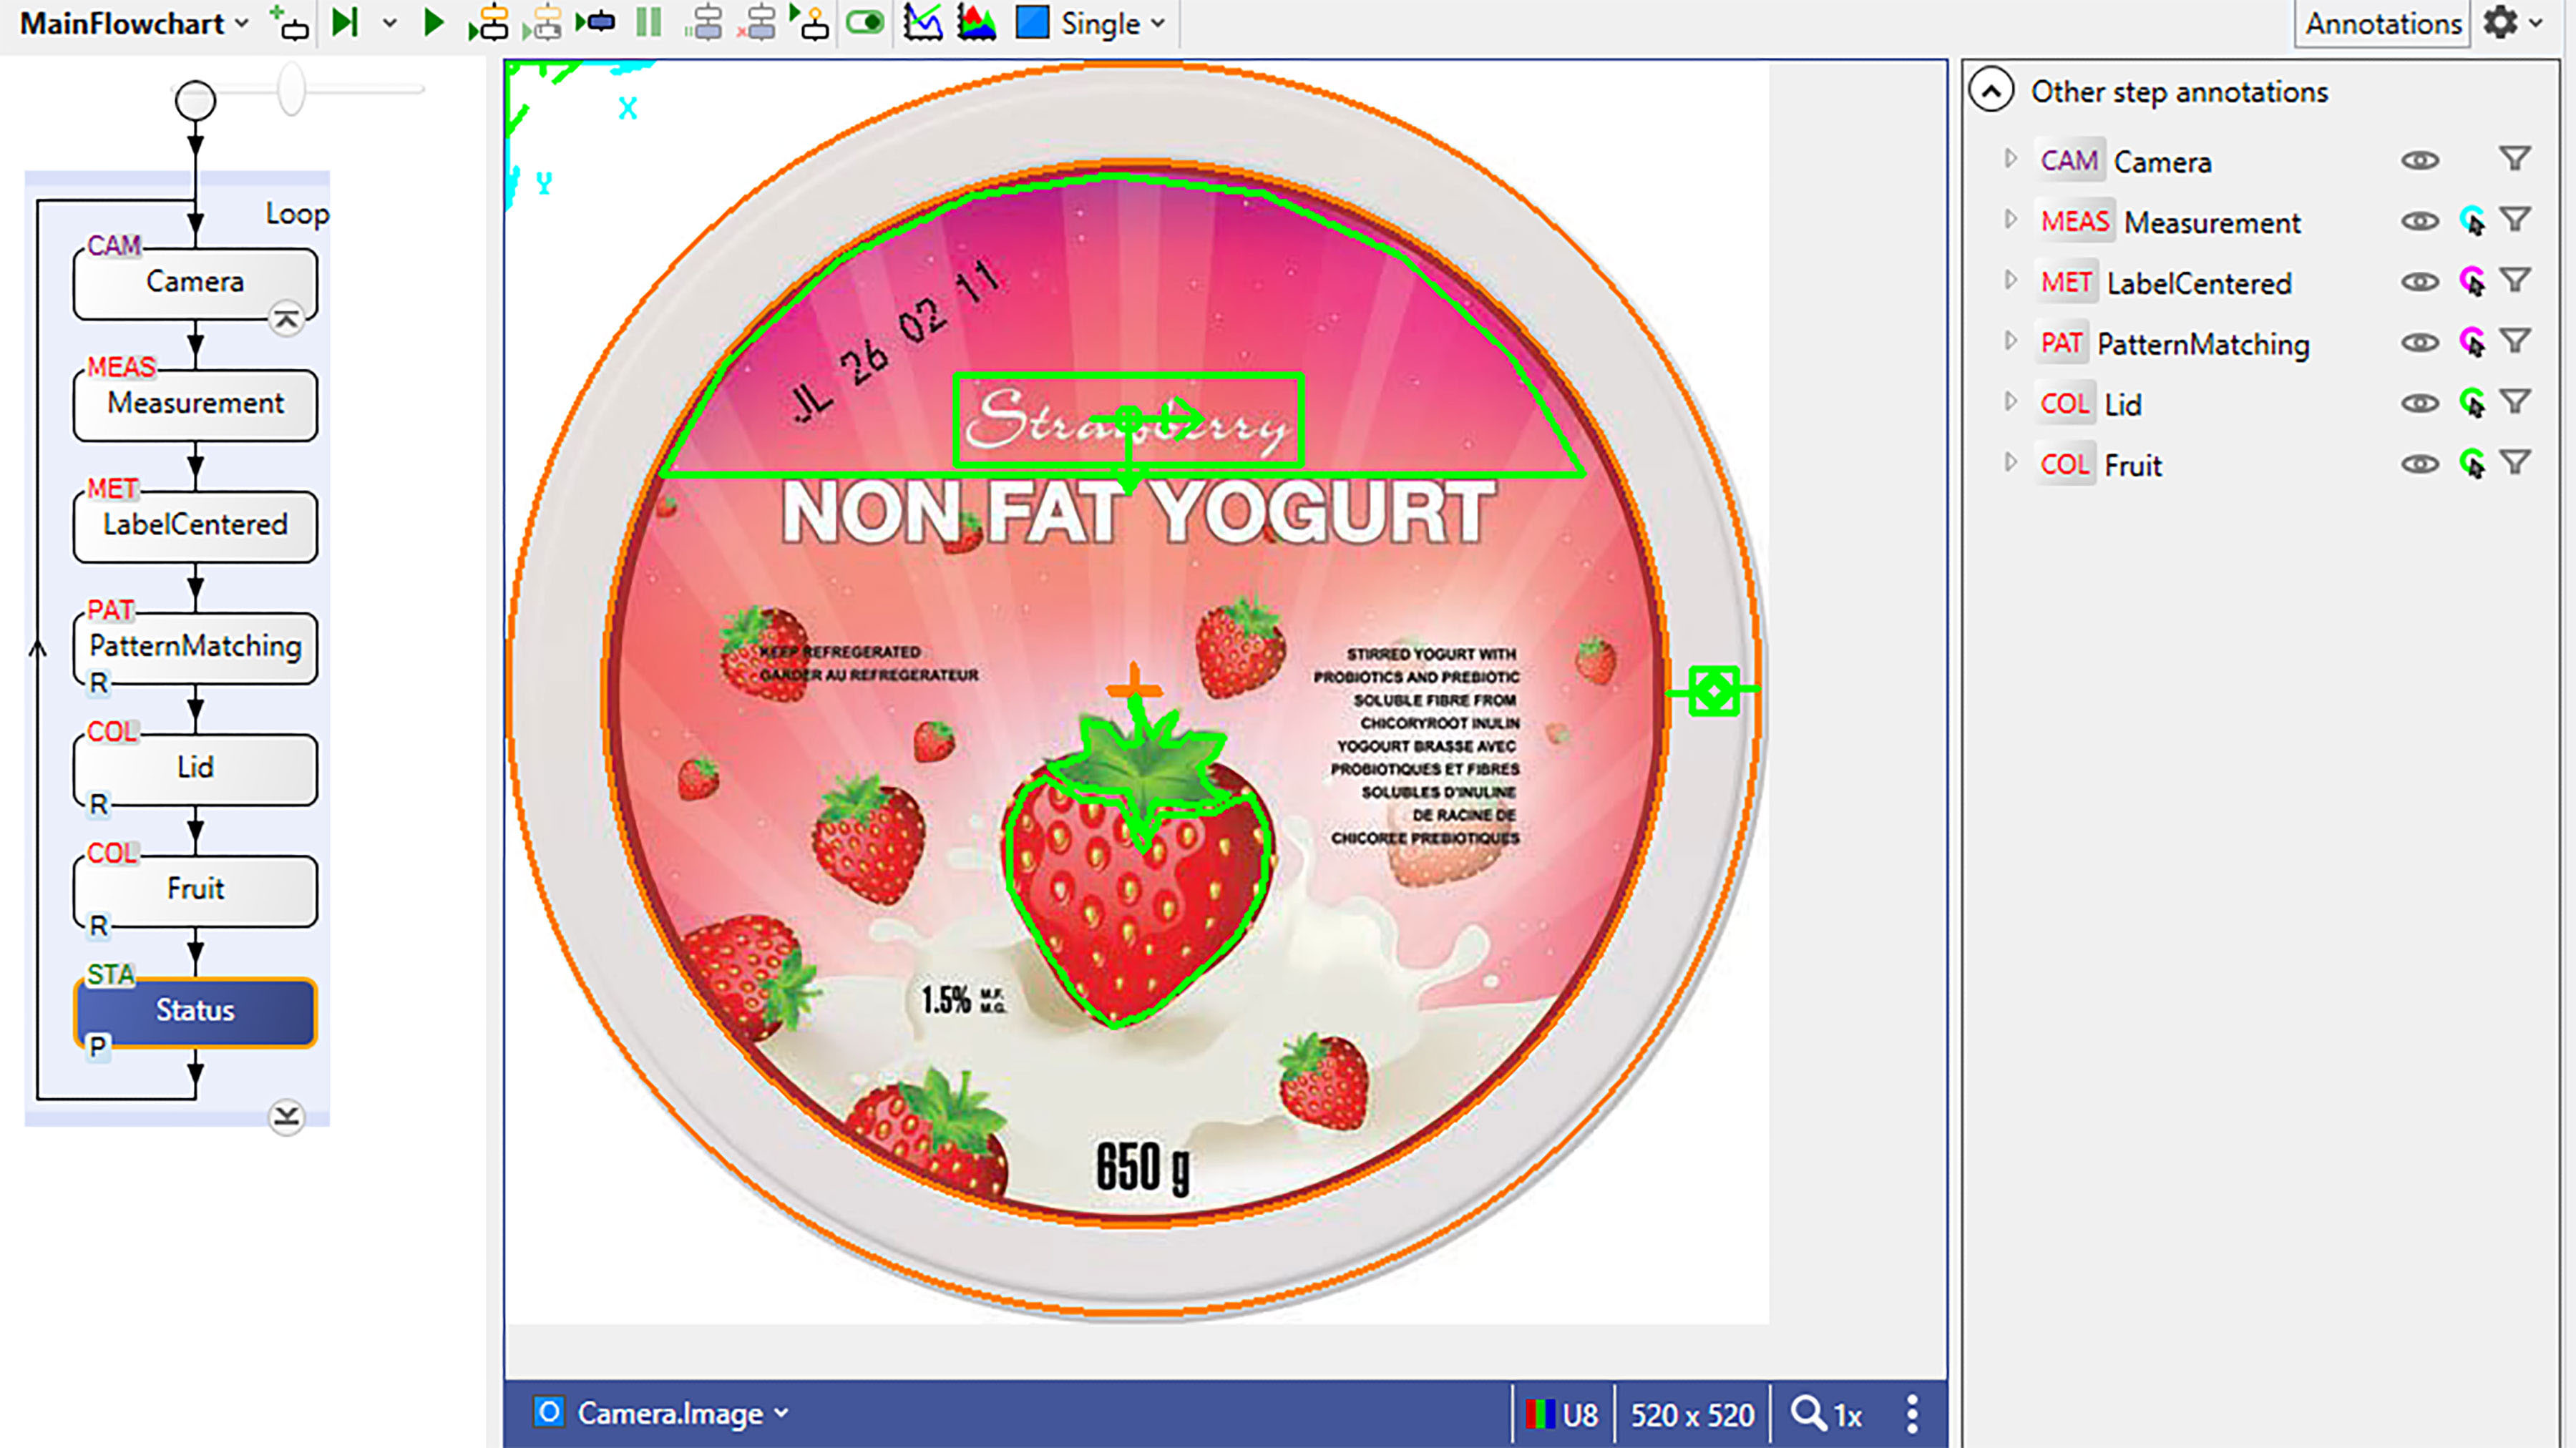Screen dimensions: 2576x1448
Task: Add a new step to the flowchart
Action: click(x=288, y=23)
